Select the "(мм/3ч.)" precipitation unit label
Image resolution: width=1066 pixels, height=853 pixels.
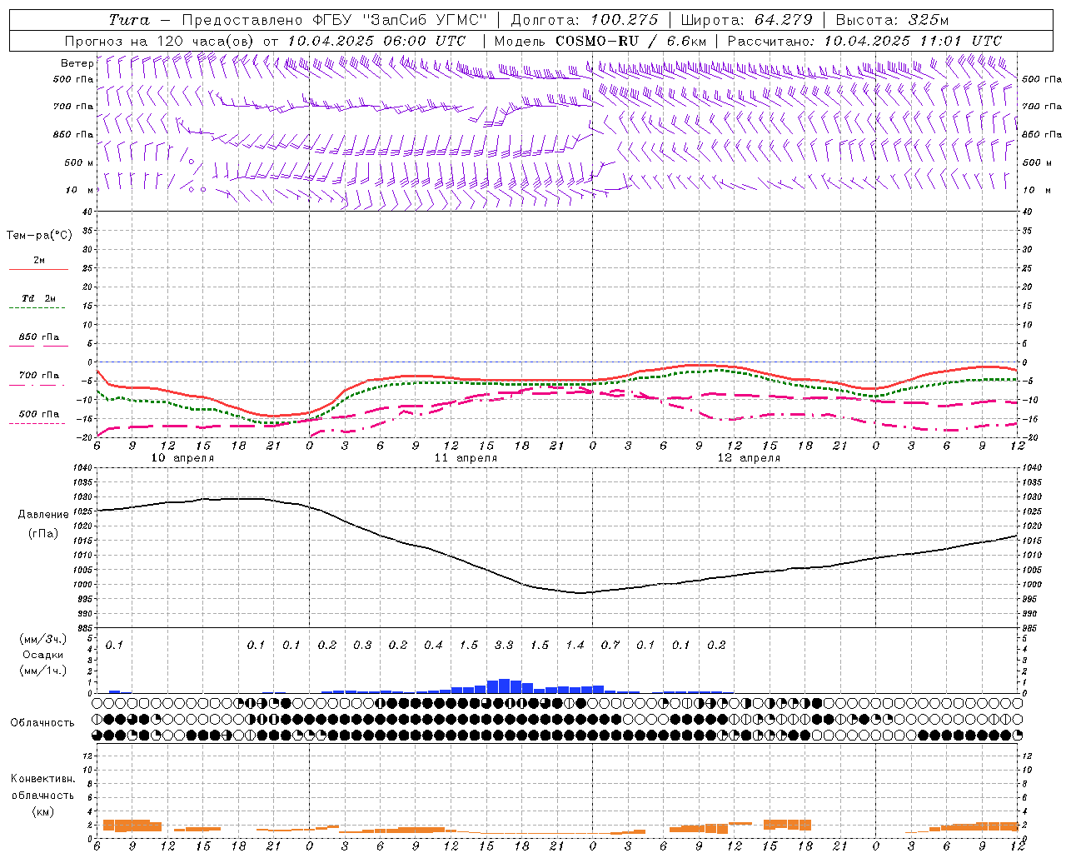[x=42, y=640]
